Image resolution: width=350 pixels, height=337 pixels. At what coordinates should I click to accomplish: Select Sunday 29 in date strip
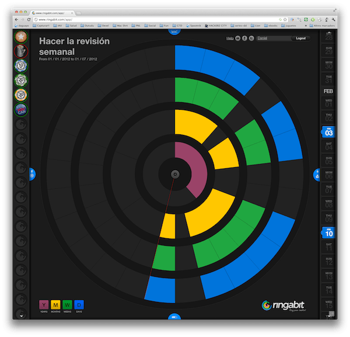click(328, 51)
